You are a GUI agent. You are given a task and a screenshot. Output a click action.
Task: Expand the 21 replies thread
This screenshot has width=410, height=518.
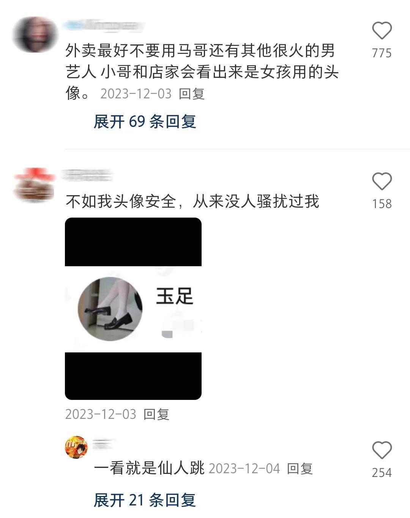pyautogui.click(x=145, y=500)
